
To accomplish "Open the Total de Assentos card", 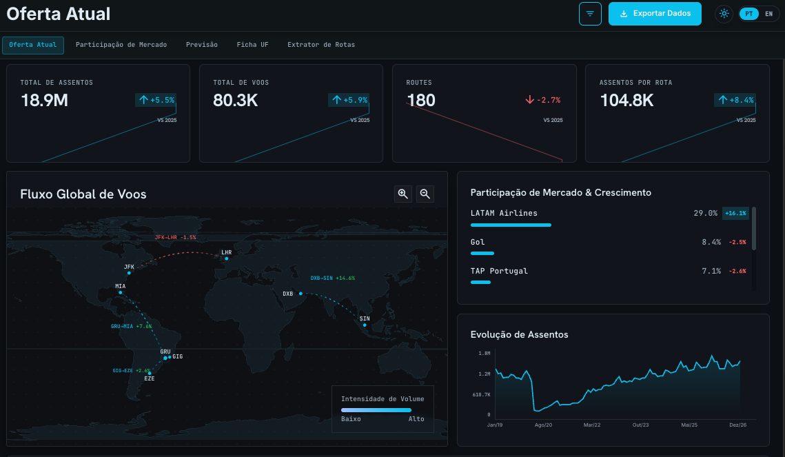I will pyautogui.click(x=98, y=113).
